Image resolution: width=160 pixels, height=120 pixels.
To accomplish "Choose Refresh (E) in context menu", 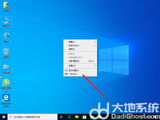I will tap(80, 49).
